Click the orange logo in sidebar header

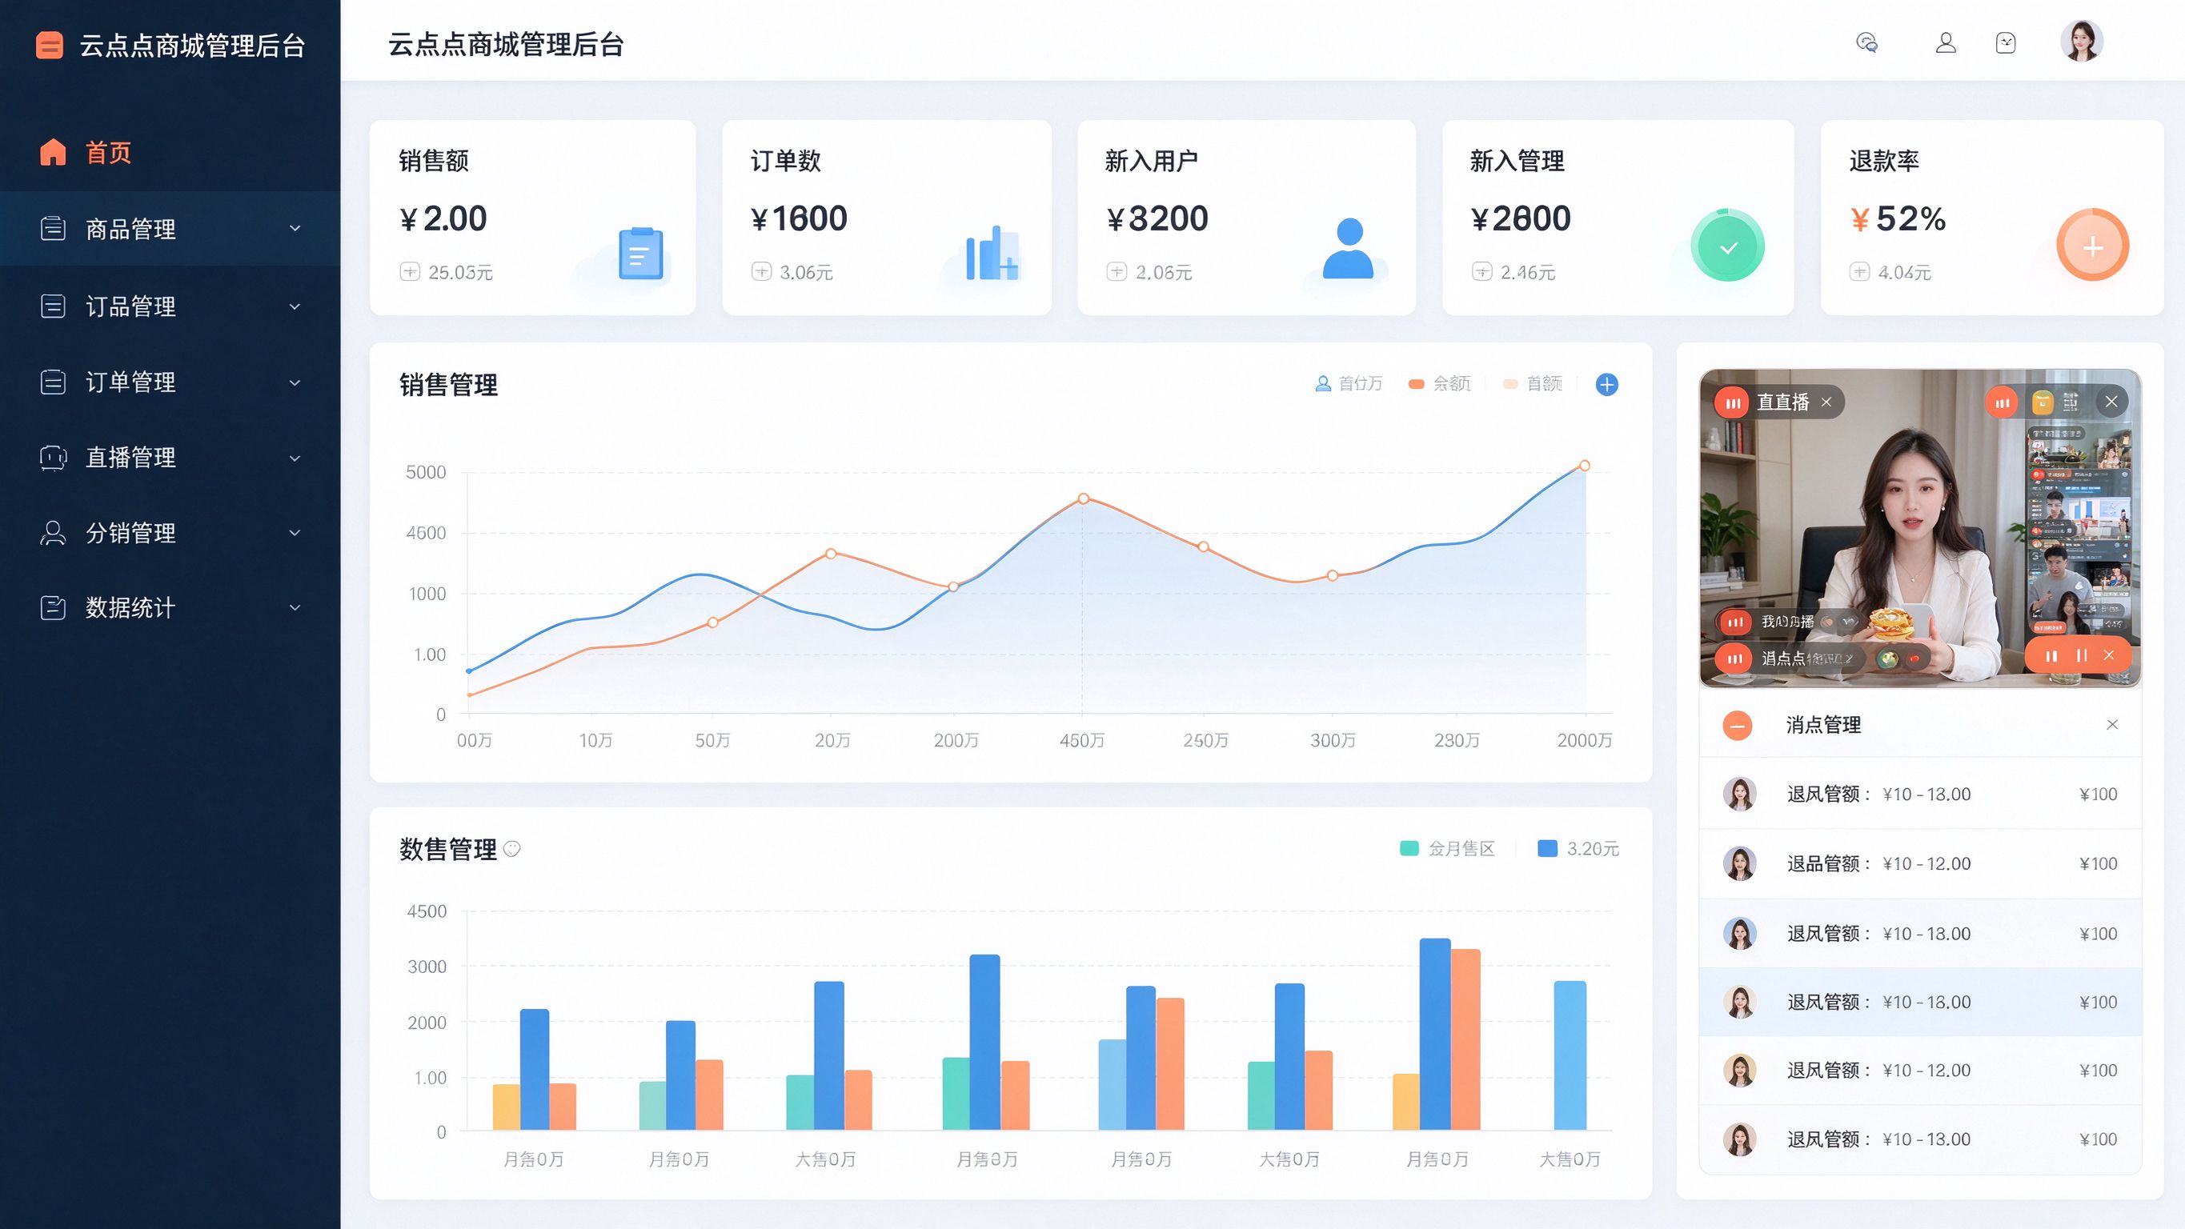(49, 45)
